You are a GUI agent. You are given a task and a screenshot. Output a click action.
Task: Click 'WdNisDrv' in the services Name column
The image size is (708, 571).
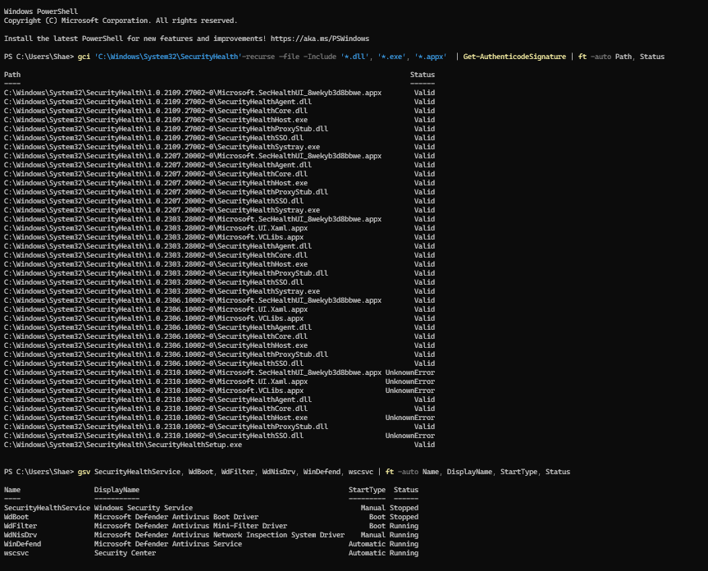21,535
